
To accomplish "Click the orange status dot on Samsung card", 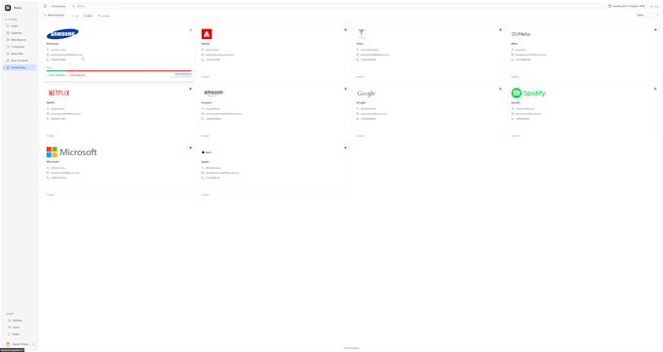I will click(x=191, y=29).
